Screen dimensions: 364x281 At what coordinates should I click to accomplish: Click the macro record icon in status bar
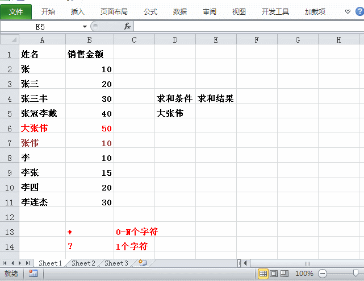tap(33, 274)
